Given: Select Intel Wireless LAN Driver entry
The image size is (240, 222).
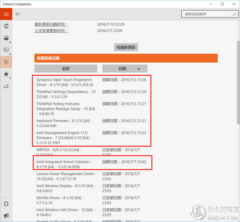Looking at the screenshot, I should point(66,212).
